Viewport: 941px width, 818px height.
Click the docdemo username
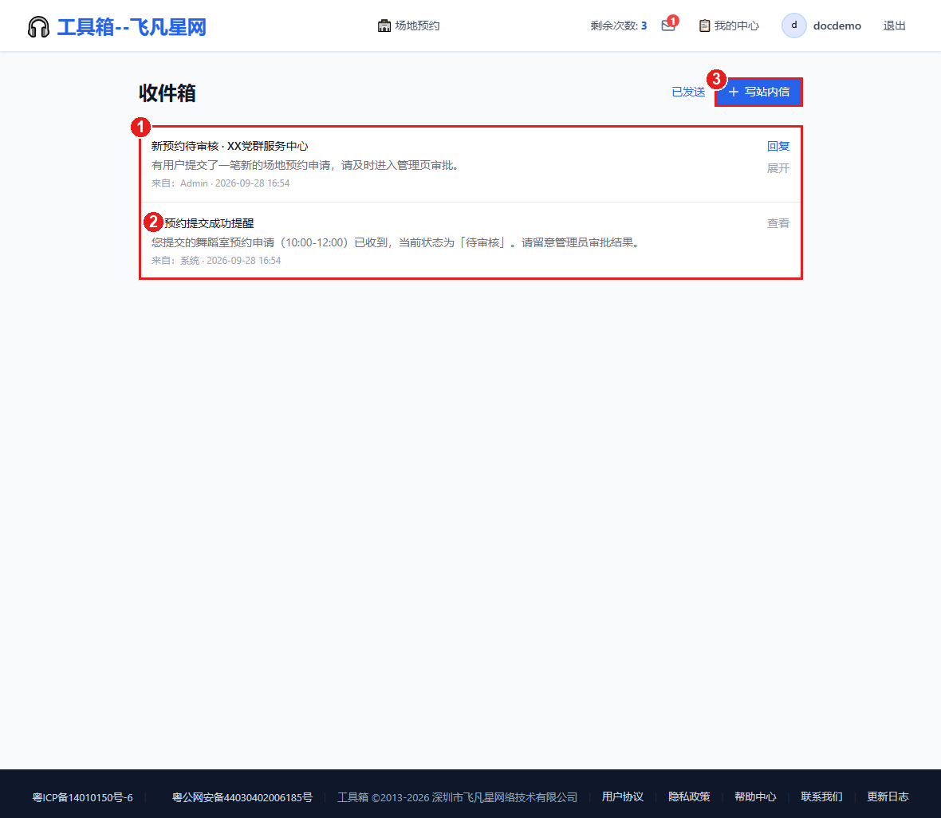(837, 26)
